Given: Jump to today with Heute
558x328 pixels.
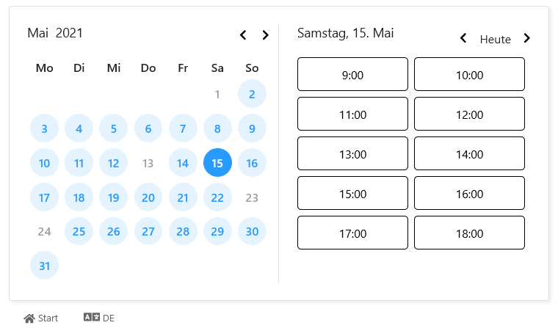Looking at the screenshot, I should point(495,39).
